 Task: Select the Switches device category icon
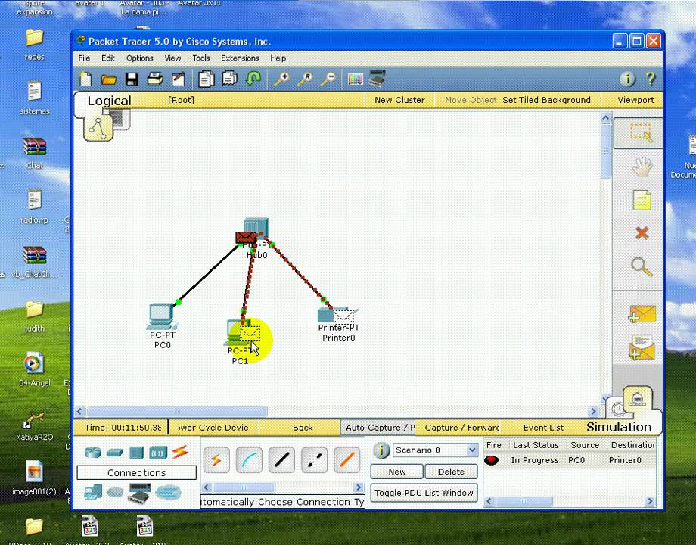tap(115, 453)
